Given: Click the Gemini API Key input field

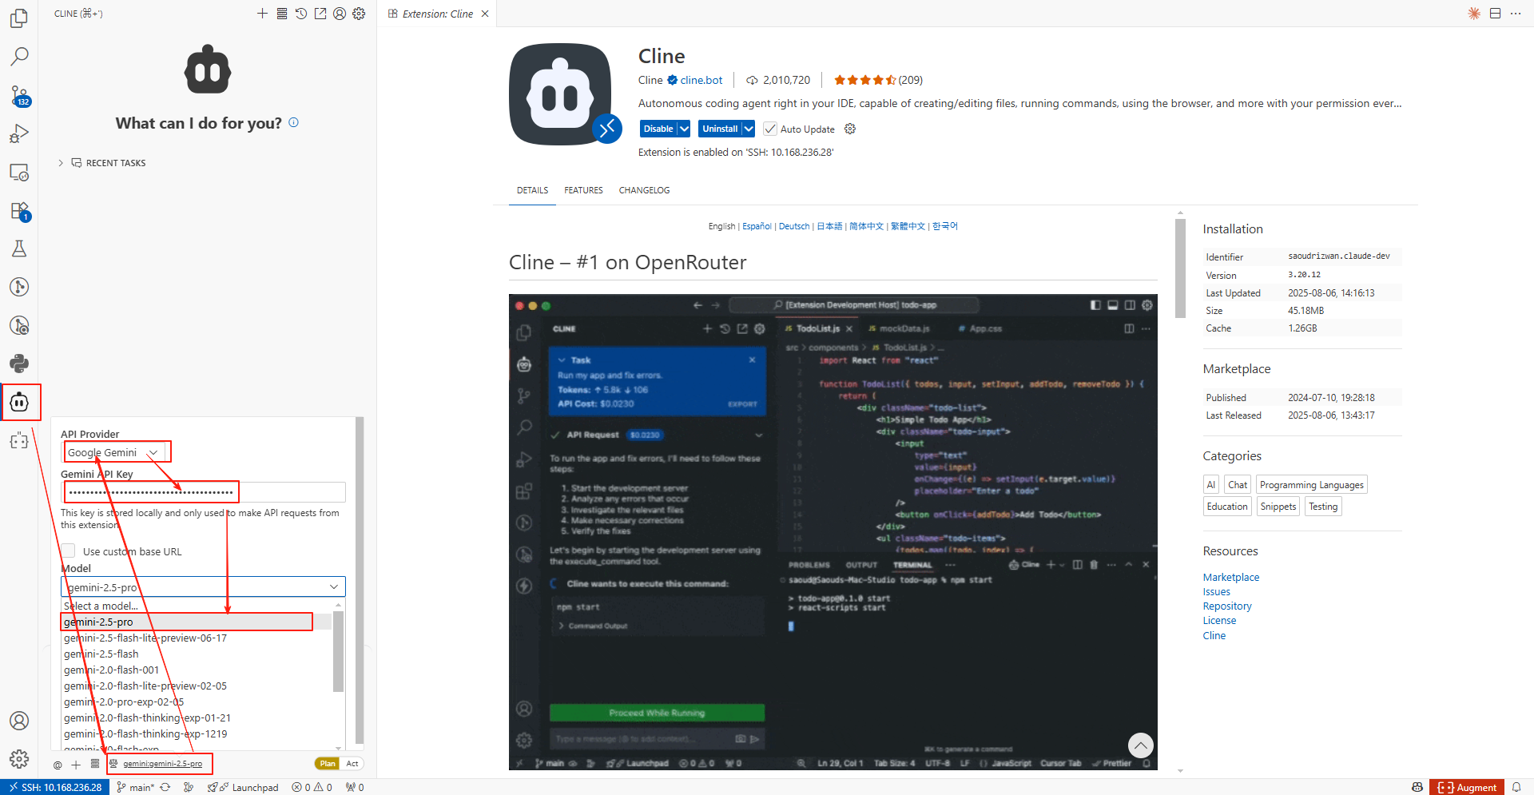Looking at the screenshot, I should (x=203, y=491).
